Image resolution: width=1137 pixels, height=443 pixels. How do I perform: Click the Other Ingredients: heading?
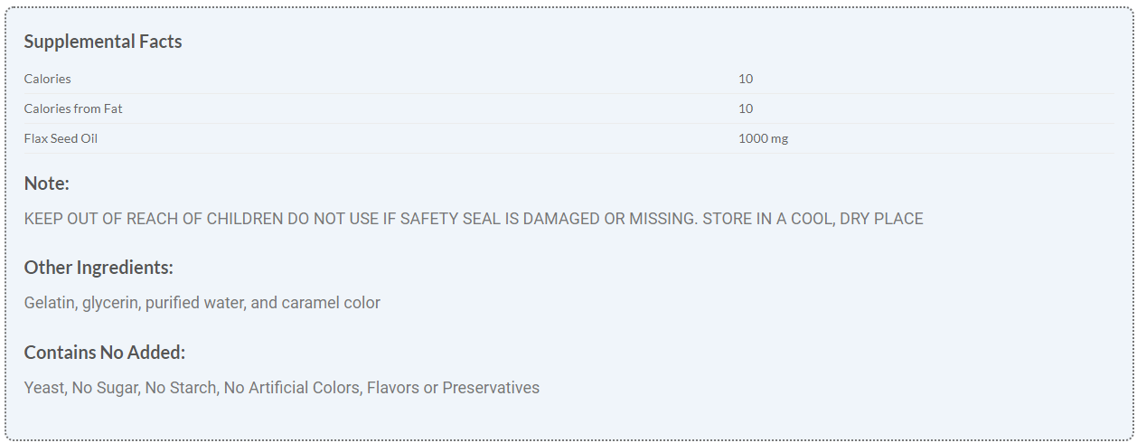tap(99, 268)
